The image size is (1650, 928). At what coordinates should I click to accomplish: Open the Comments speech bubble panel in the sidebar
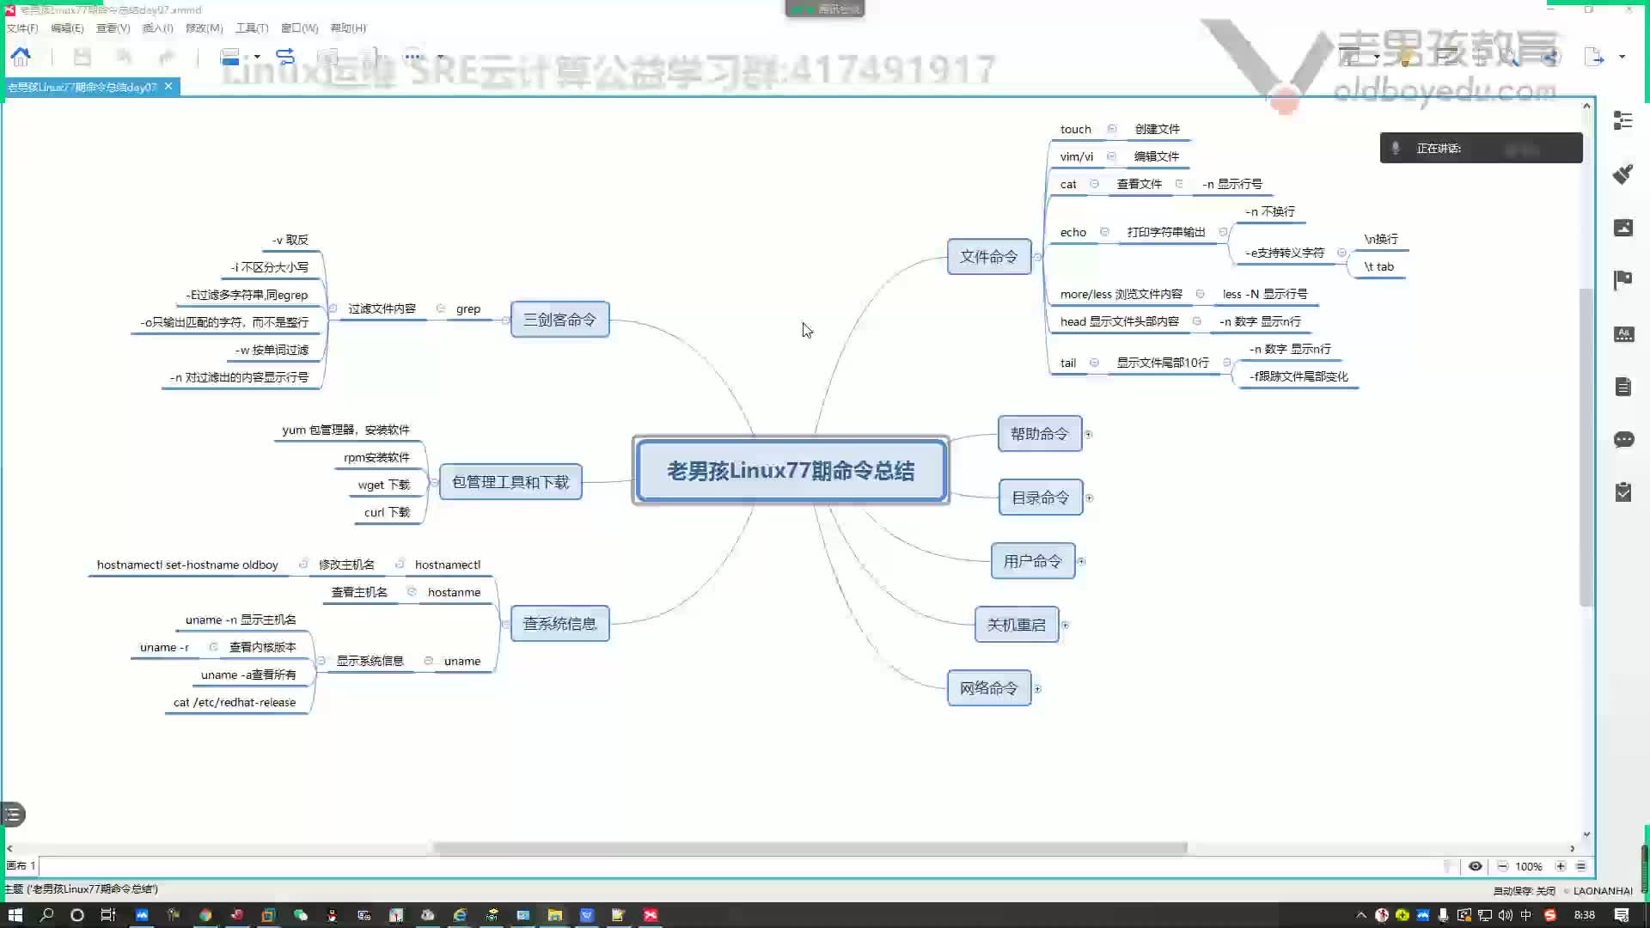(x=1622, y=440)
